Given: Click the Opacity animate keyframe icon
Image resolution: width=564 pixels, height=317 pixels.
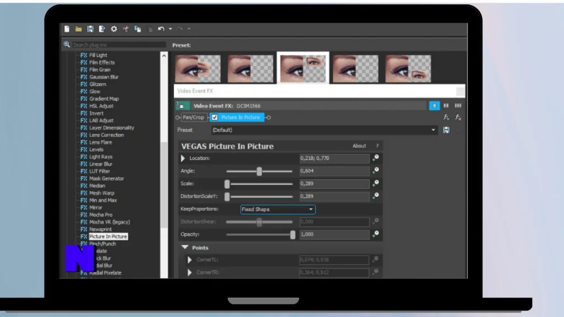Looking at the screenshot, I should [x=376, y=234].
